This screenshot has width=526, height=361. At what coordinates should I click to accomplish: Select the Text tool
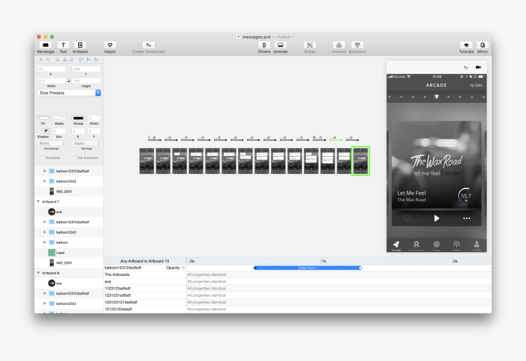coord(63,46)
